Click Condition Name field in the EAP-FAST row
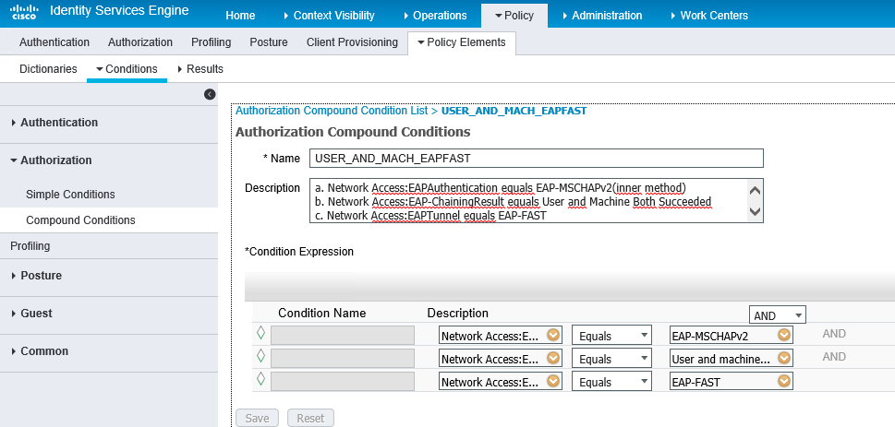This screenshot has width=895, height=427. (343, 382)
